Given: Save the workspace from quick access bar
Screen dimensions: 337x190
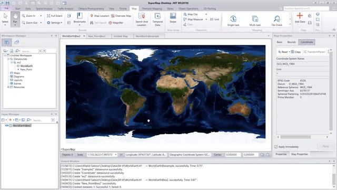Looking at the screenshot, I should pos(7,3).
